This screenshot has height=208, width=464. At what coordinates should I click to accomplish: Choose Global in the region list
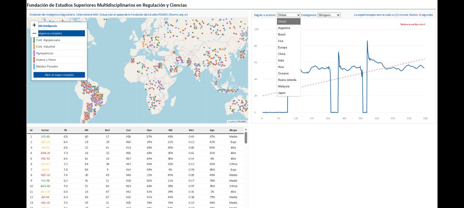click(289, 22)
